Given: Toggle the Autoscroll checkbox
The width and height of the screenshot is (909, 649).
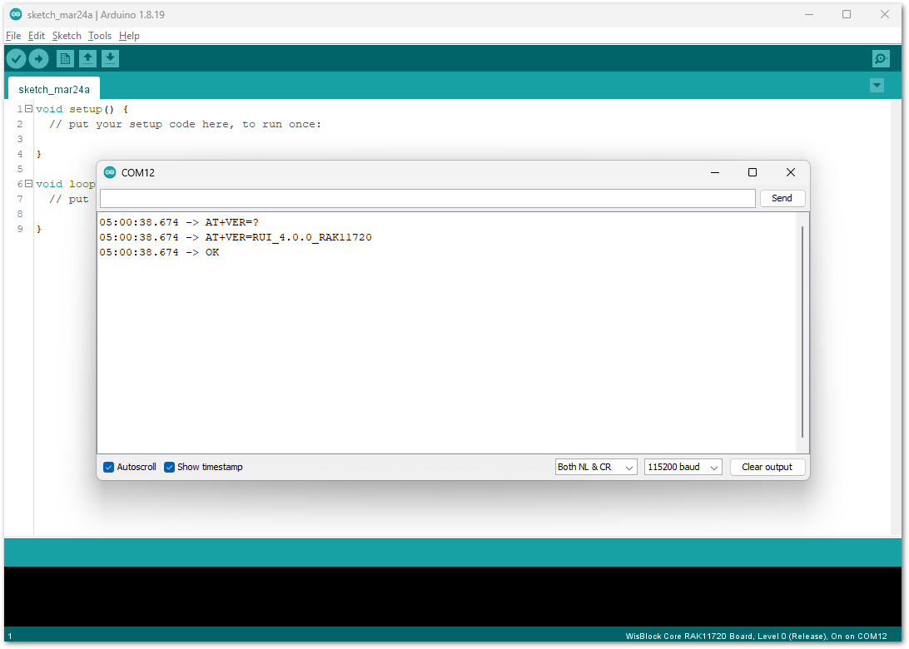Looking at the screenshot, I should point(108,467).
